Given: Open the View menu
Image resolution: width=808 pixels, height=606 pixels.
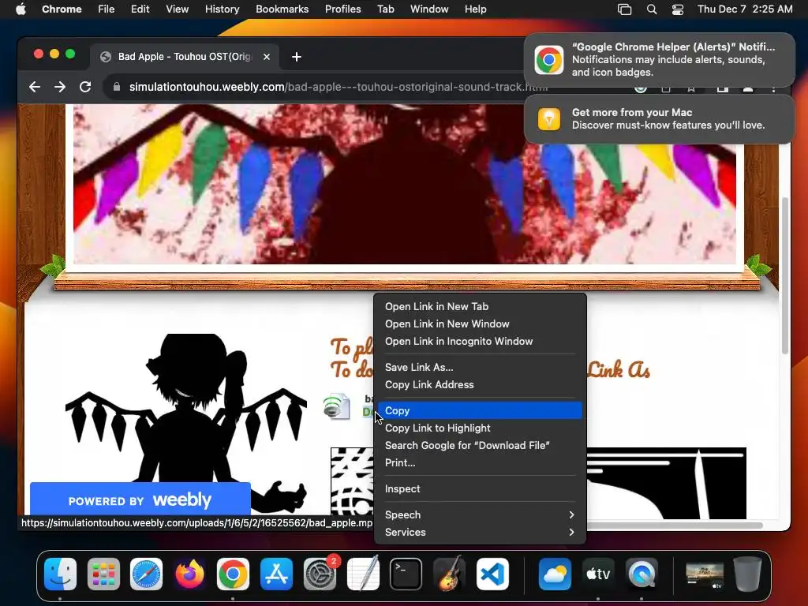Looking at the screenshot, I should tap(178, 9).
